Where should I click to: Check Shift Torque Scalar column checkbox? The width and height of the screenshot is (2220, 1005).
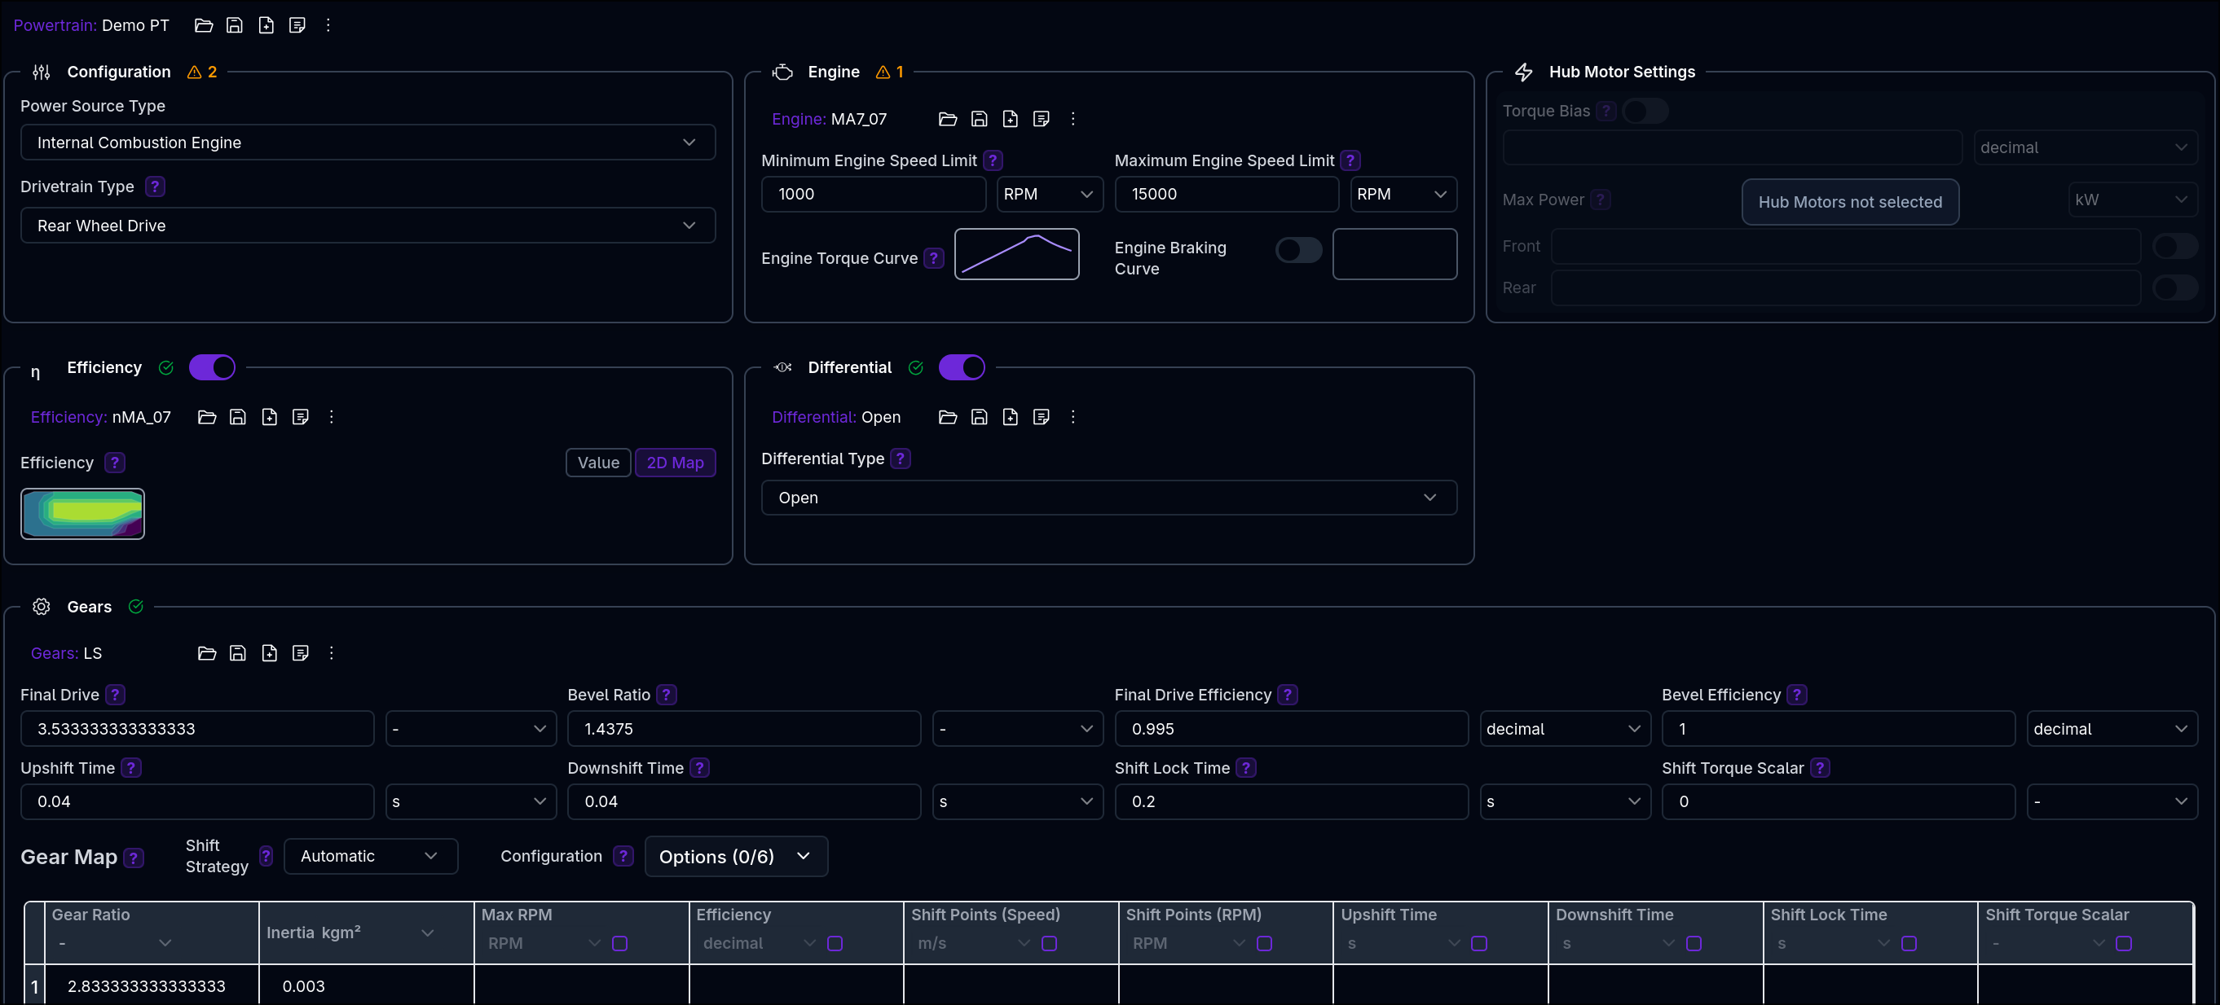tap(2124, 943)
